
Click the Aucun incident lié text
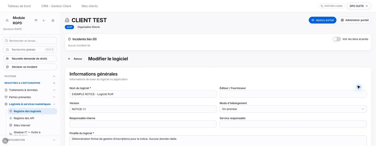[79, 46]
